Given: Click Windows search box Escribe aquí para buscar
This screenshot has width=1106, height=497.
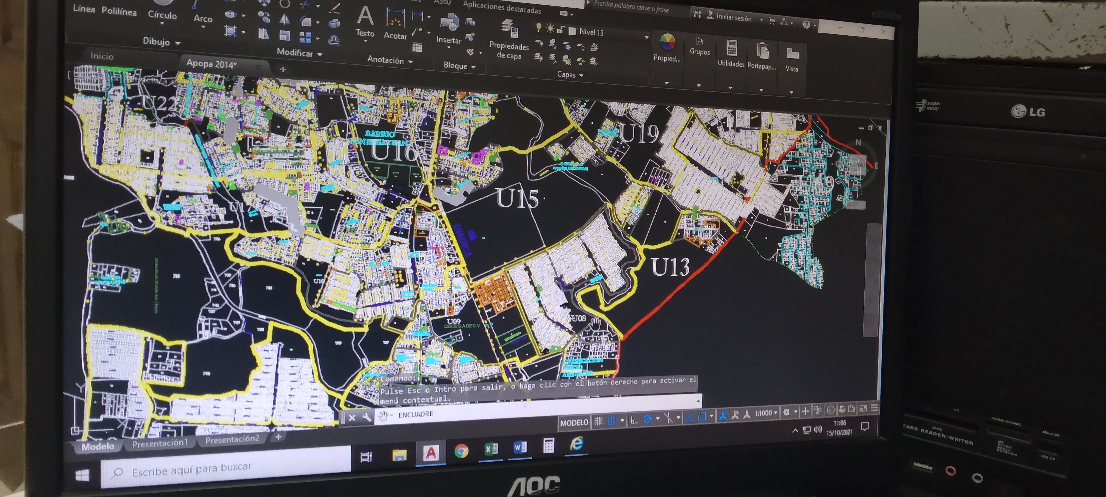Looking at the screenshot, I should pyautogui.click(x=226, y=467).
